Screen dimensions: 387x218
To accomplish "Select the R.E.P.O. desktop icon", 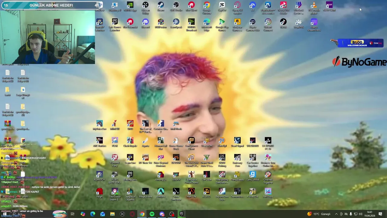I will (x=207, y=193).
